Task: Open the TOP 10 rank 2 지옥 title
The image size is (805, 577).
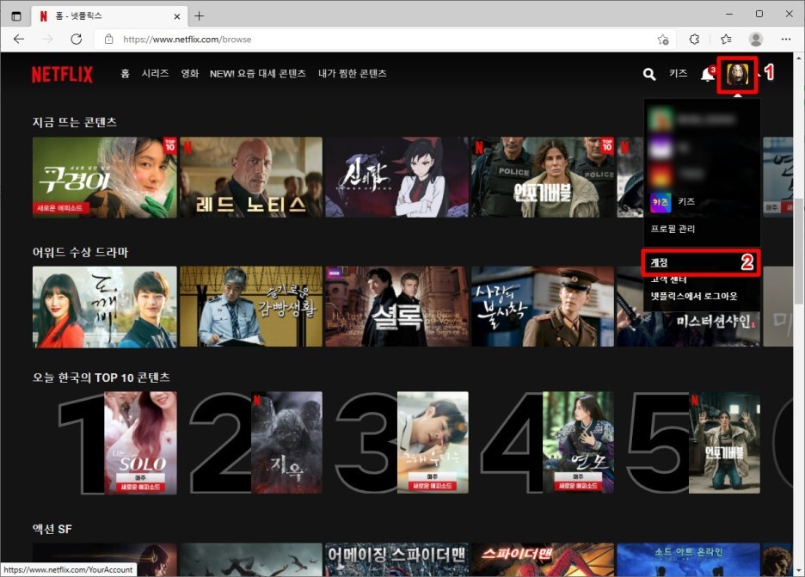Action: [286, 443]
